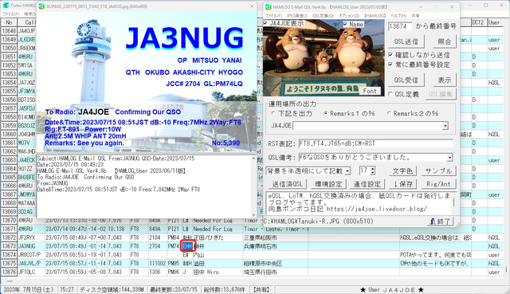Click 最終更新:23/07/15 status entry

174,290
